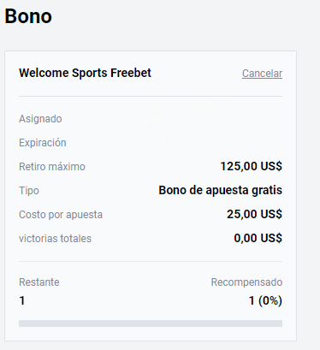Image resolution: width=320 pixels, height=350 pixels.
Task: Click the Asignado label
Action: [40, 119]
